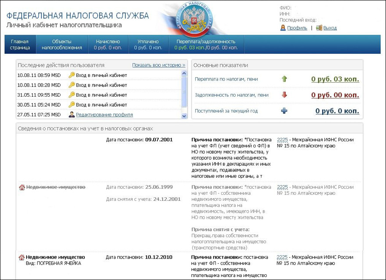Click house icon next to ПОГРЕБНАЯ ЯЧЕЙКА property

click(x=21, y=257)
